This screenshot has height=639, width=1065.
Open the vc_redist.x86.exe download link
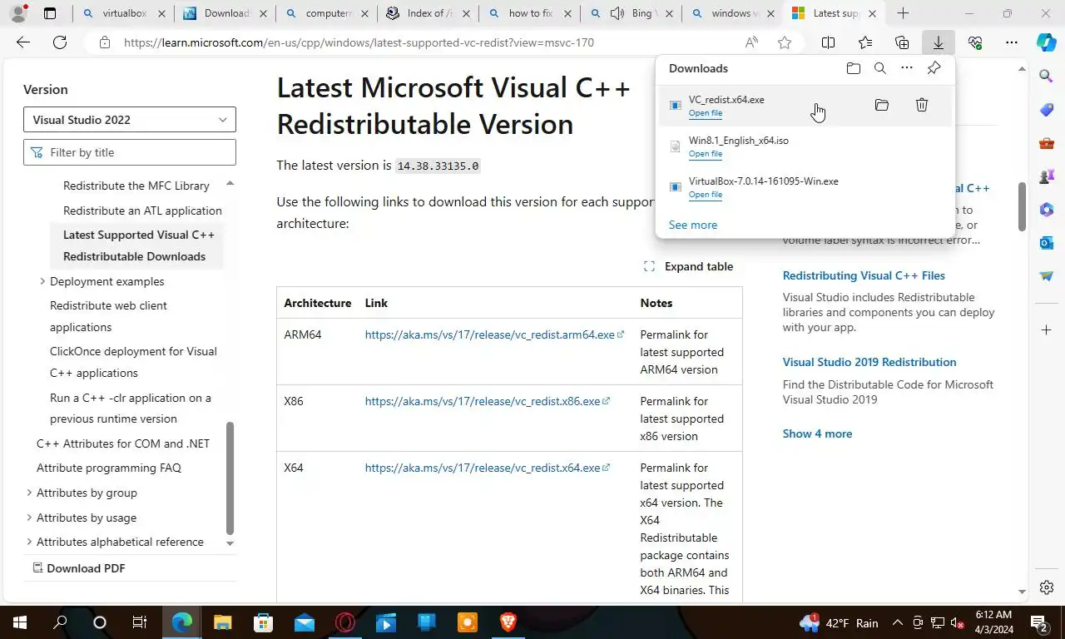[x=487, y=401]
